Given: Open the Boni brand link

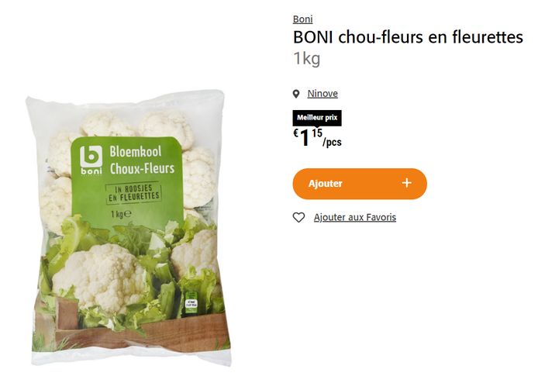Looking at the screenshot, I should coord(302,19).
